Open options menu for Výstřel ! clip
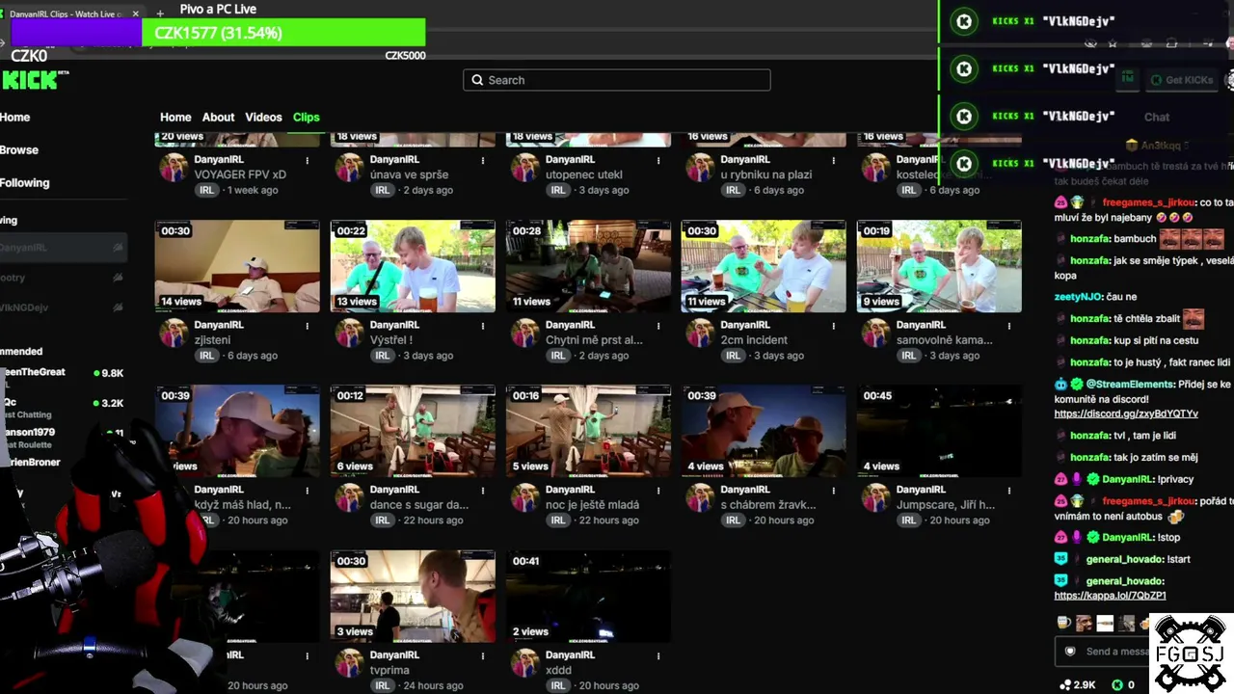Viewport: 1234px width, 694px height. point(483,326)
